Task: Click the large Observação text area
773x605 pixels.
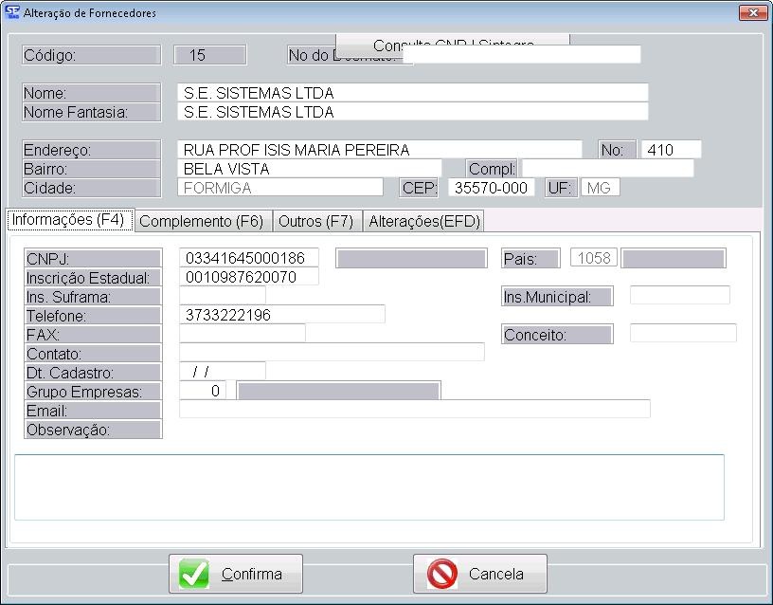Action: 369,487
